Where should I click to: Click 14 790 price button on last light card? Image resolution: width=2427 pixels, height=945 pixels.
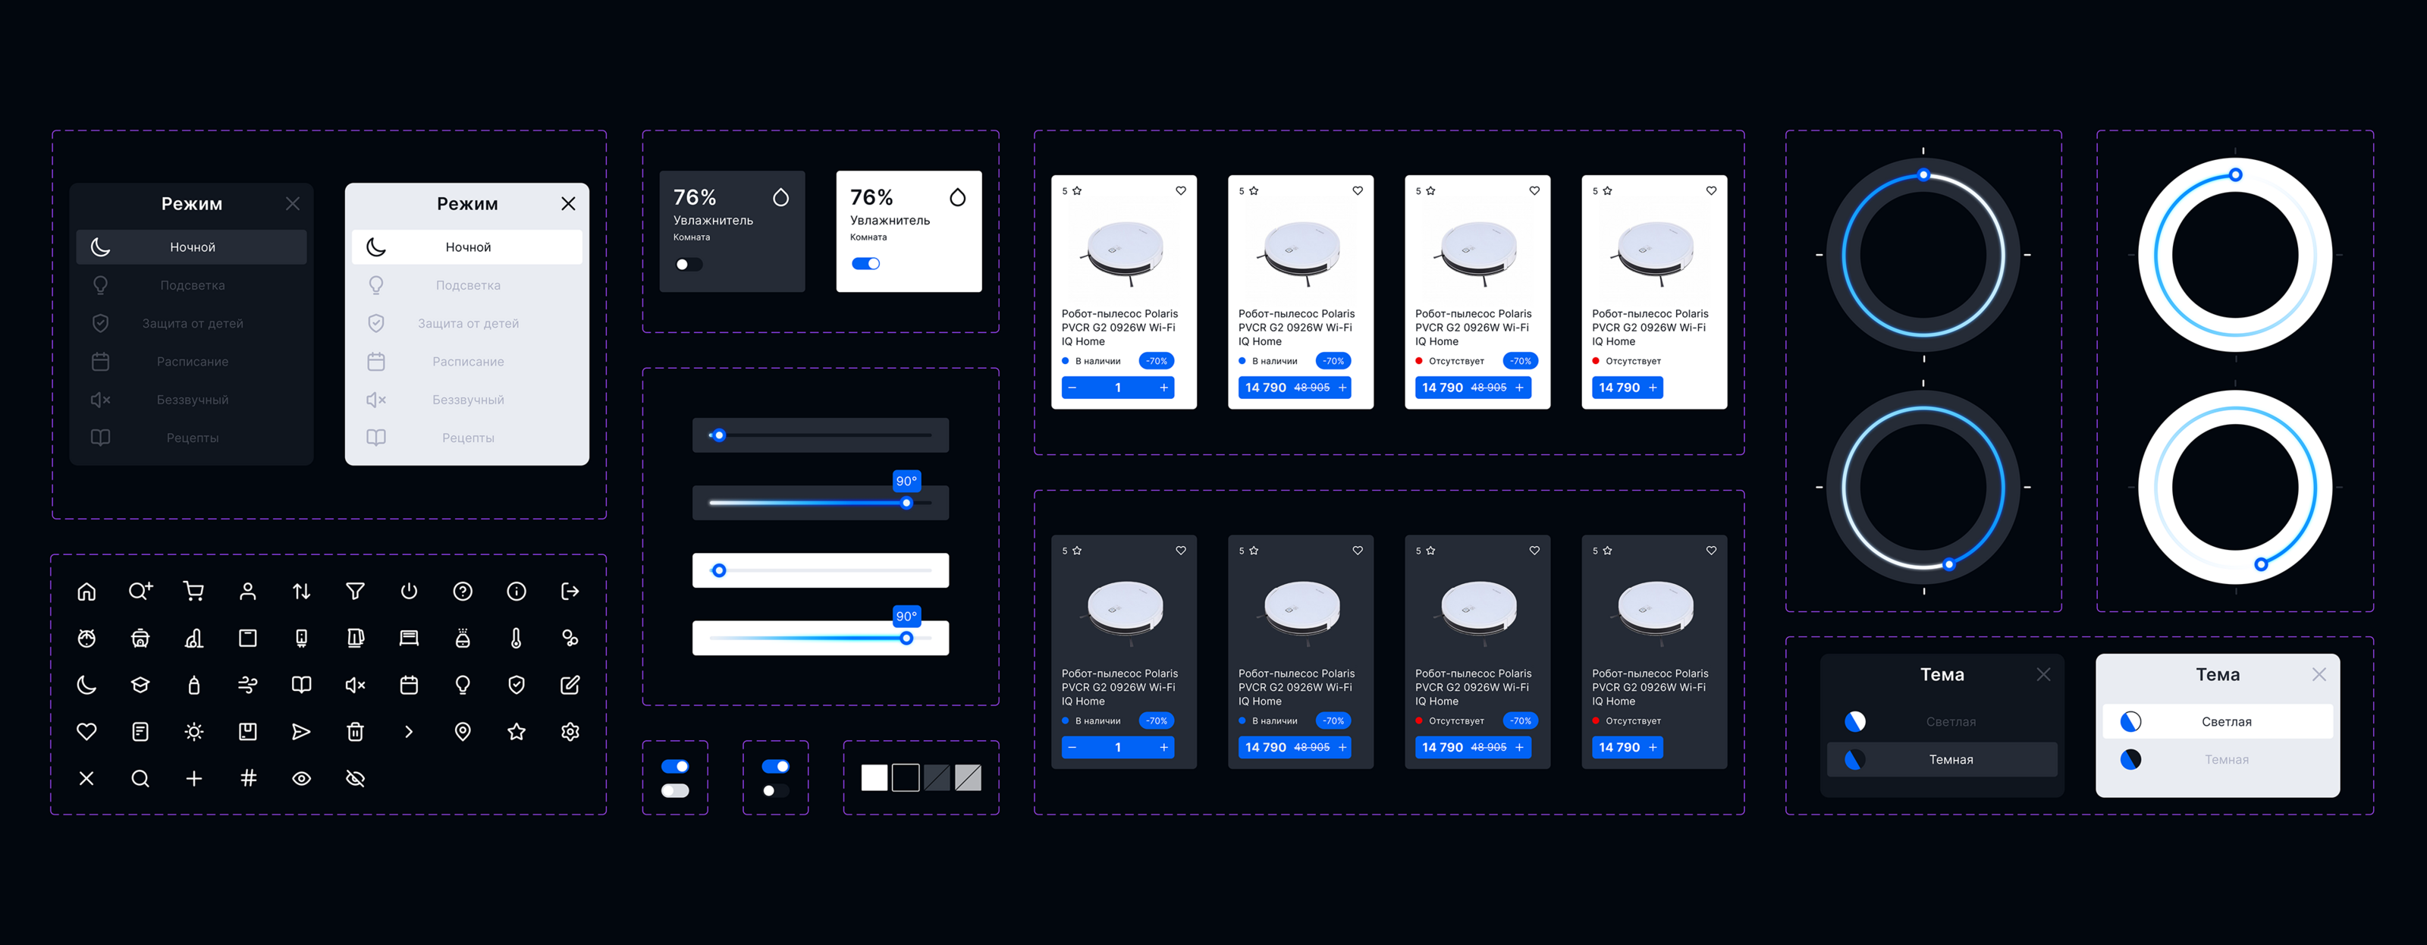coord(1627,388)
